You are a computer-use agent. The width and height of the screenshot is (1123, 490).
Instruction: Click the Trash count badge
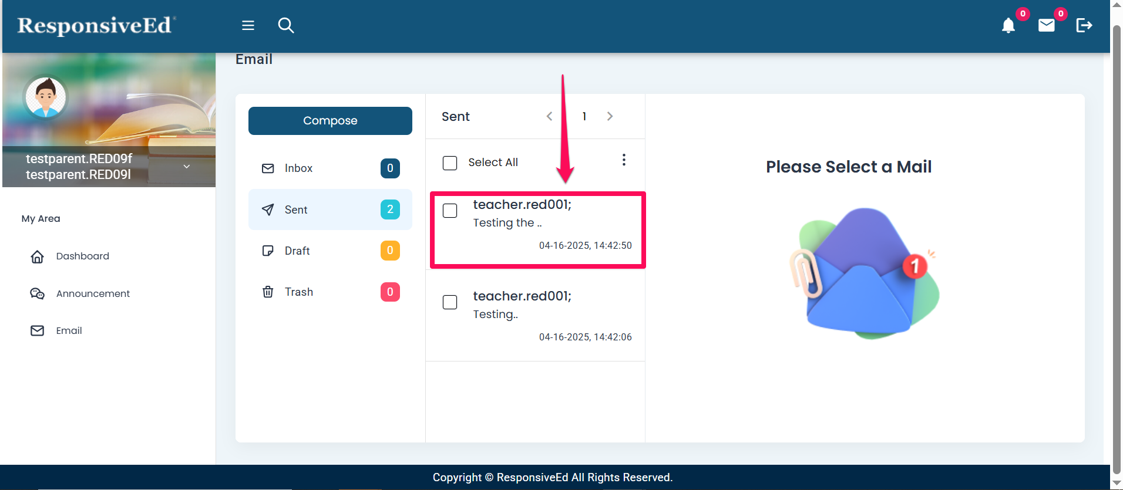pos(390,292)
